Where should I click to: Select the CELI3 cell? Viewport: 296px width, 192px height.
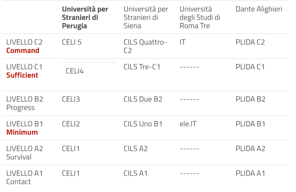71,99
